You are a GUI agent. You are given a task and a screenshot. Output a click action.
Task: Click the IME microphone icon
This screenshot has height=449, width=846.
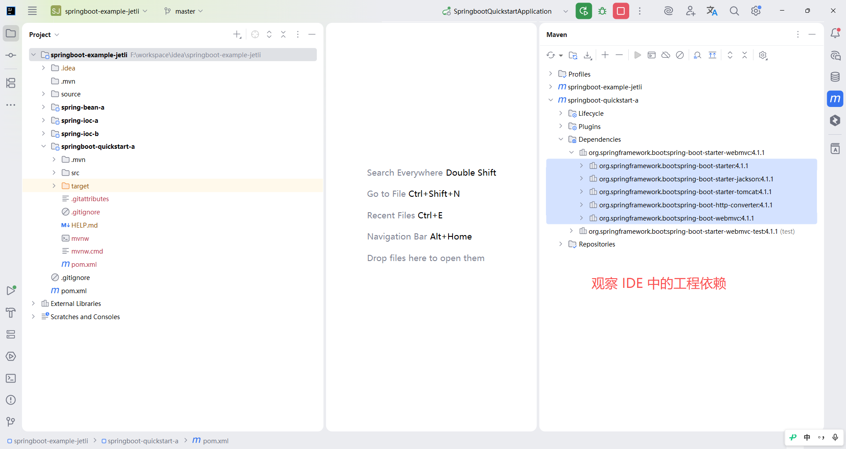835,437
